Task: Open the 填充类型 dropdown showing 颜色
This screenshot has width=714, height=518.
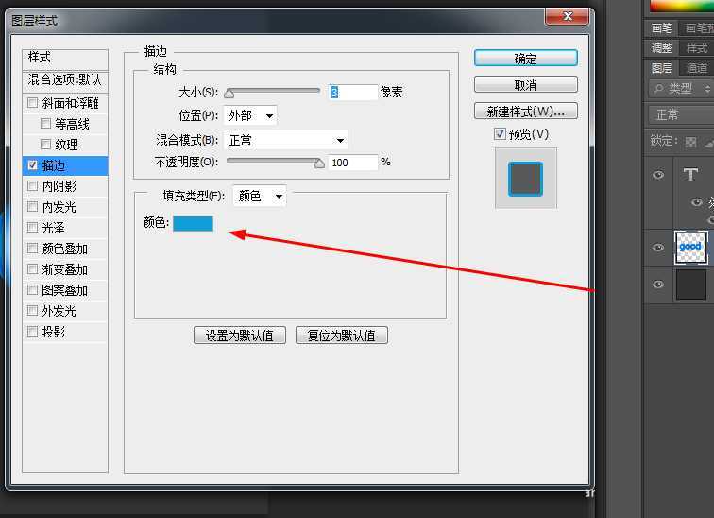Action: tap(260, 196)
